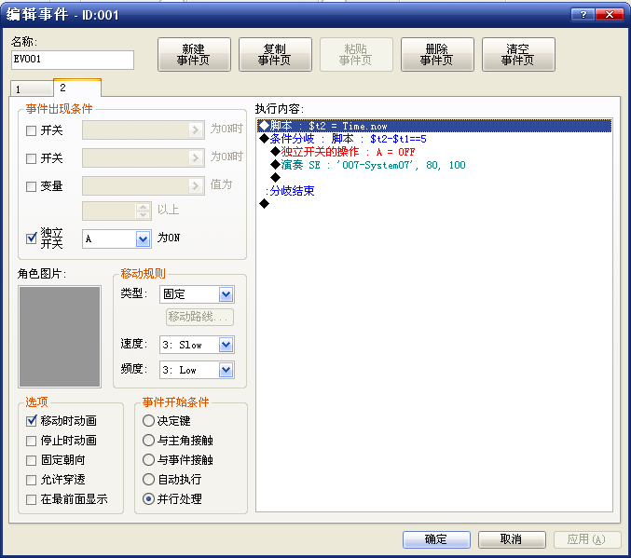Open the 频度 3: Low dropdown
The height and width of the screenshot is (558, 631).
[226, 370]
